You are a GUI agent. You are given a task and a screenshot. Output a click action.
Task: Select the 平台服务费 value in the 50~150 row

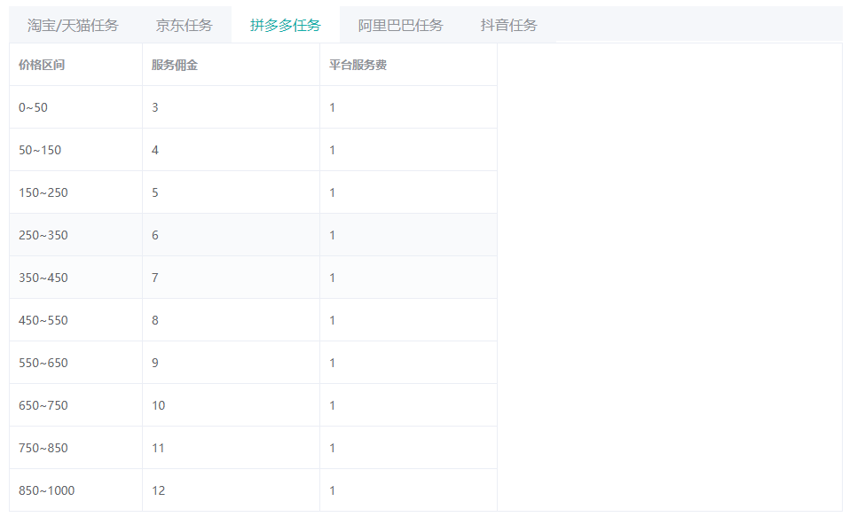[x=408, y=150]
